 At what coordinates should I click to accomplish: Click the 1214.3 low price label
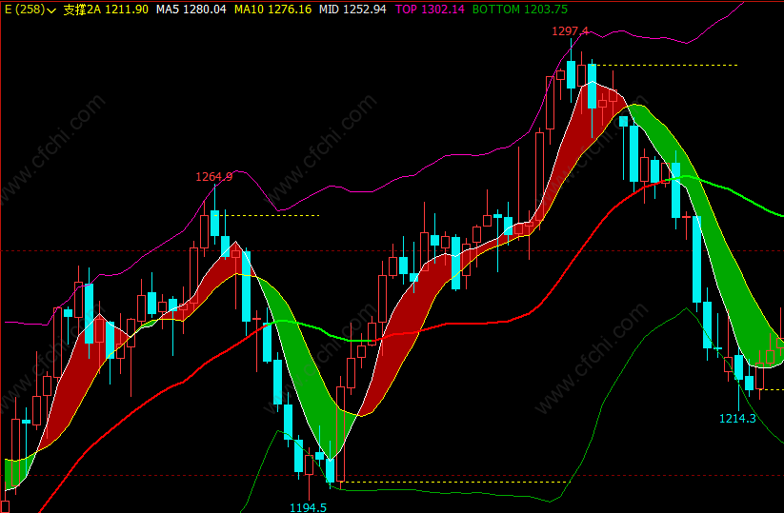[x=737, y=419]
